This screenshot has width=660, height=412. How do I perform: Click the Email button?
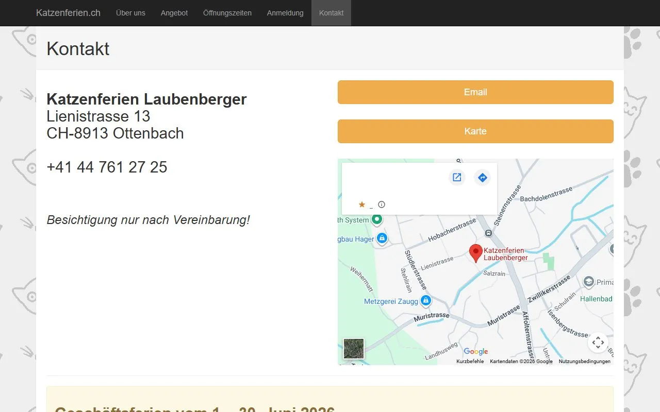475,92
